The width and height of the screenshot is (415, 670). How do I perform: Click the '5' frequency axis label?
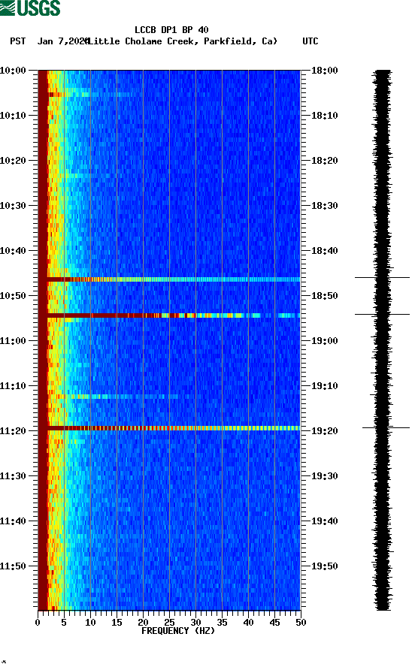[x=64, y=623]
